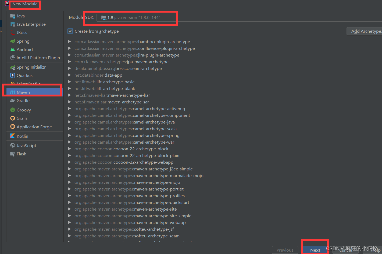Viewport: 382px width, 254px height.
Task: Select camel-archetype-spring row
Action: click(x=224, y=136)
